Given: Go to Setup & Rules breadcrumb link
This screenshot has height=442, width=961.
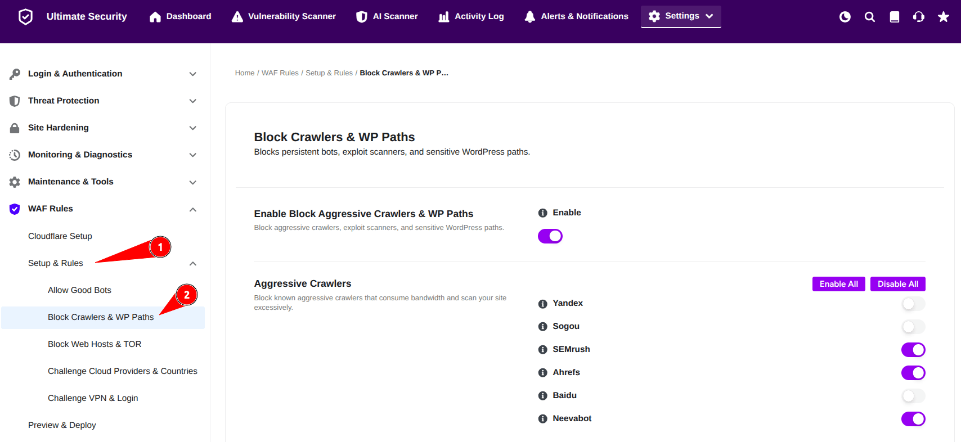Looking at the screenshot, I should [329, 73].
